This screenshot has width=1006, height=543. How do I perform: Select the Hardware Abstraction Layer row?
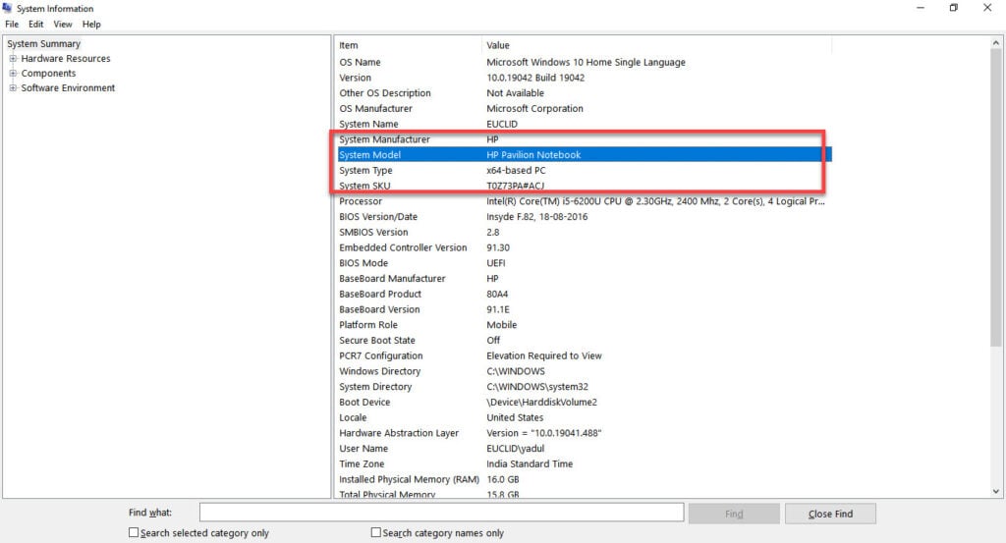tap(585, 433)
